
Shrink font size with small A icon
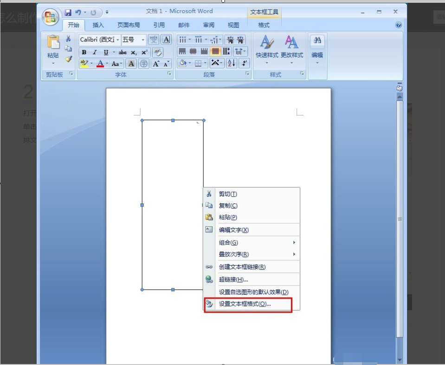tap(166, 64)
